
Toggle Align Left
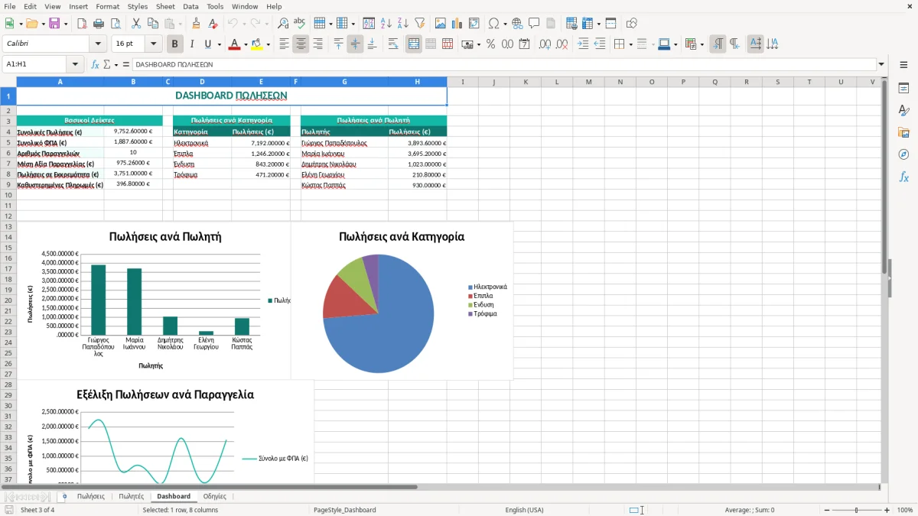[x=284, y=44]
